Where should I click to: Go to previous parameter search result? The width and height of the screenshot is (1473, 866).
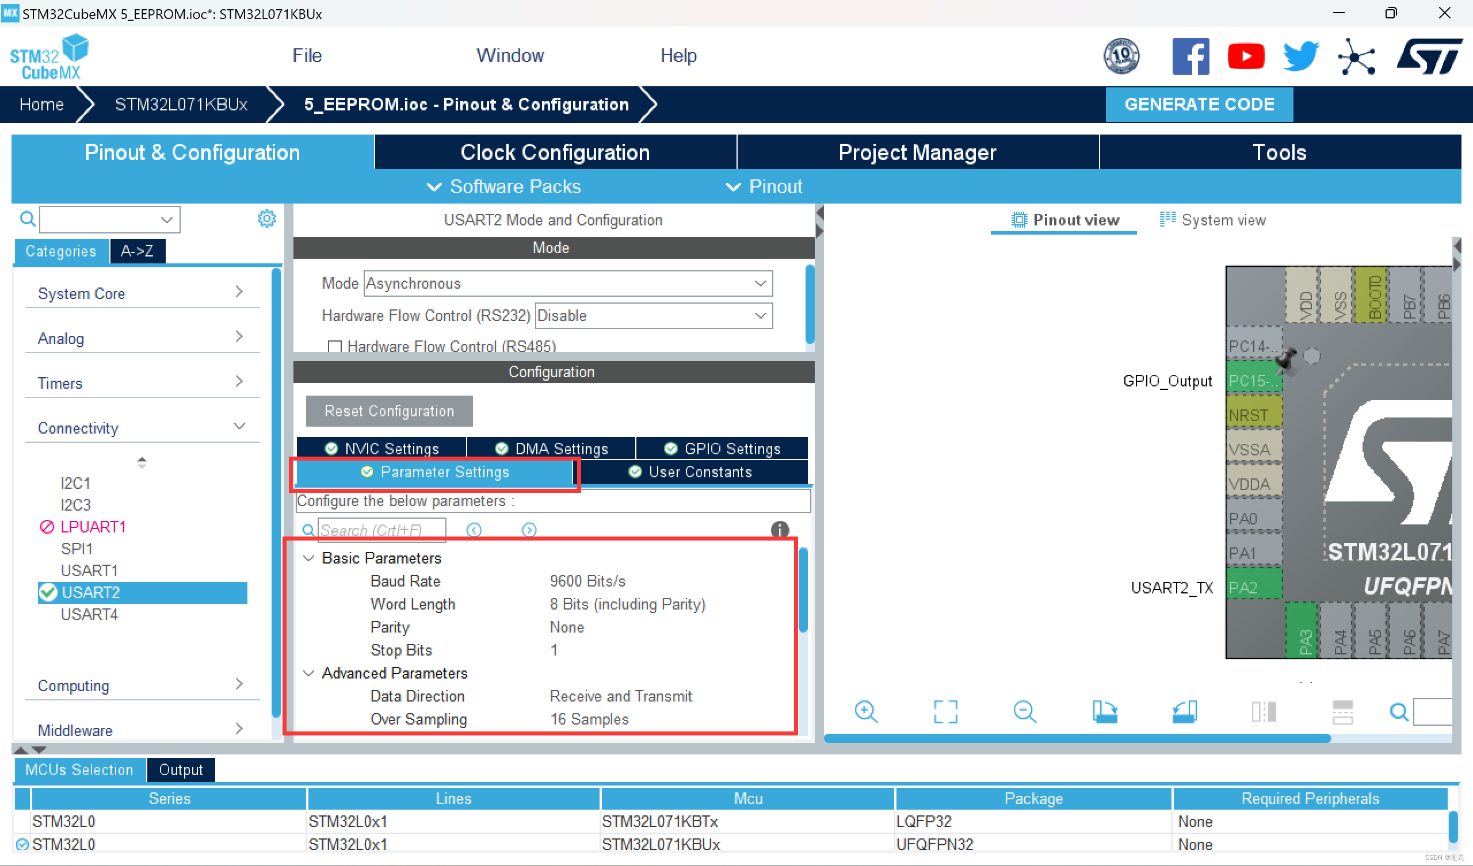click(x=474, y=530)
